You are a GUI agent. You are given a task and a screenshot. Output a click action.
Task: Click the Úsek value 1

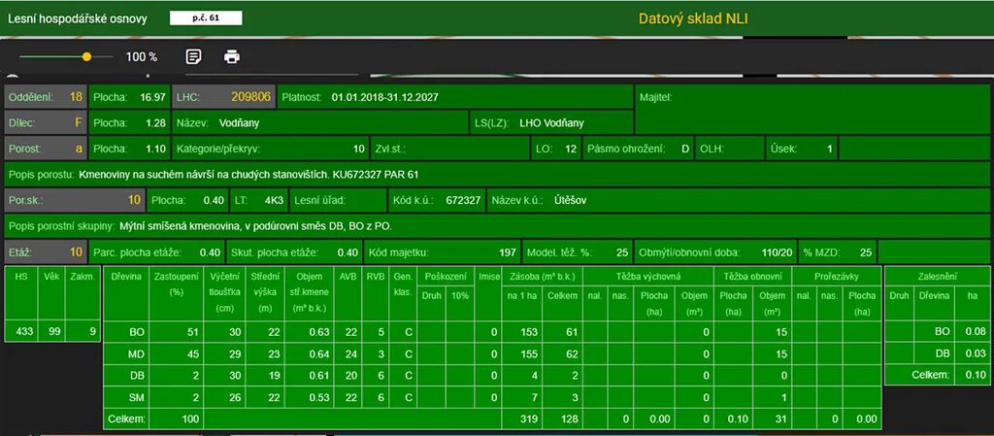point(829,149)
